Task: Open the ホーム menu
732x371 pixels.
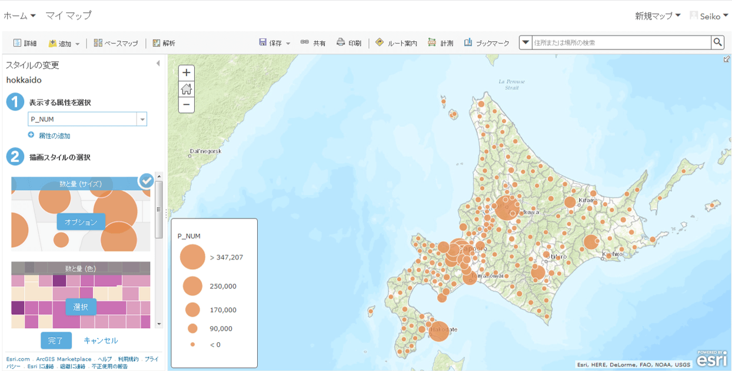Action: 19,16
